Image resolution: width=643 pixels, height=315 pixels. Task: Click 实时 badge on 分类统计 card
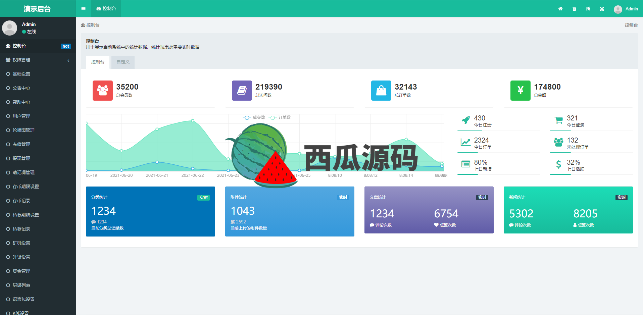click(x=203, y=198)
